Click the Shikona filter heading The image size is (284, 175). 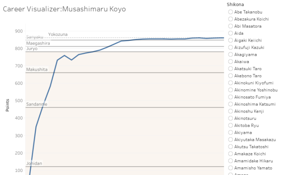[235, 4]
